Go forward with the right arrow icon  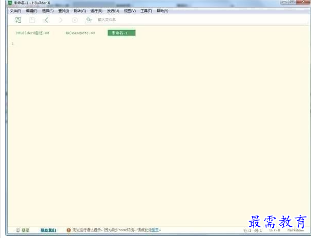(60, 20)
